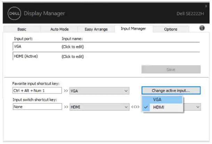Edit the input name for VGA
Screen dimensions: 212x144
click(x=73, y=47)
